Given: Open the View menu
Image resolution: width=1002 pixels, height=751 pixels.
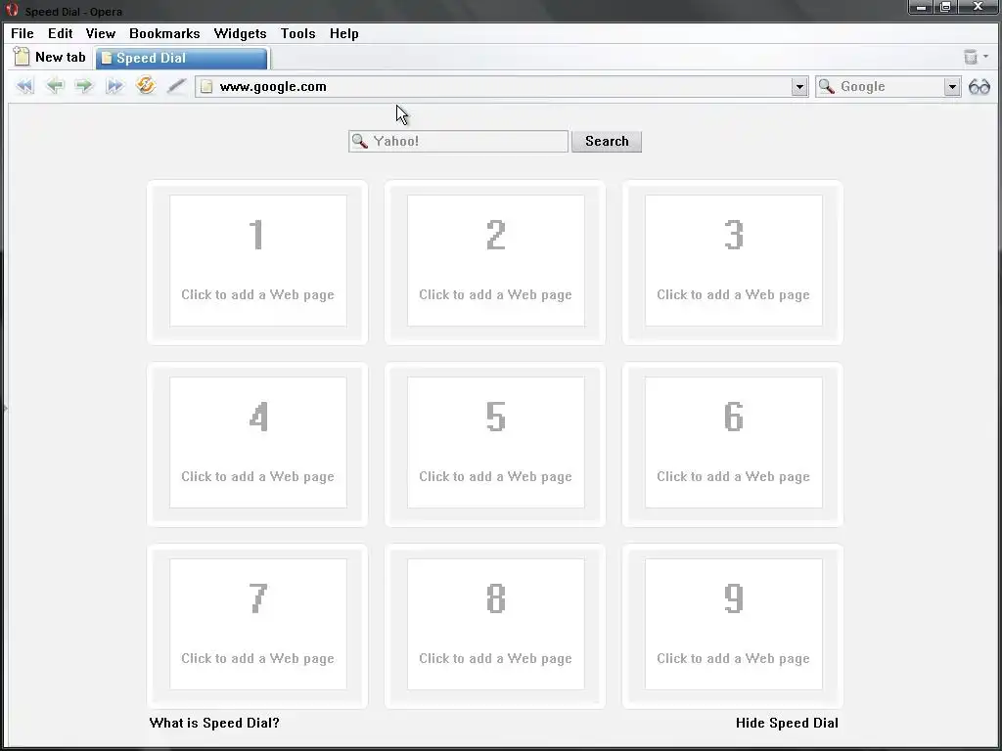Looking at the screenshot, I should click(x=101, y=33).
